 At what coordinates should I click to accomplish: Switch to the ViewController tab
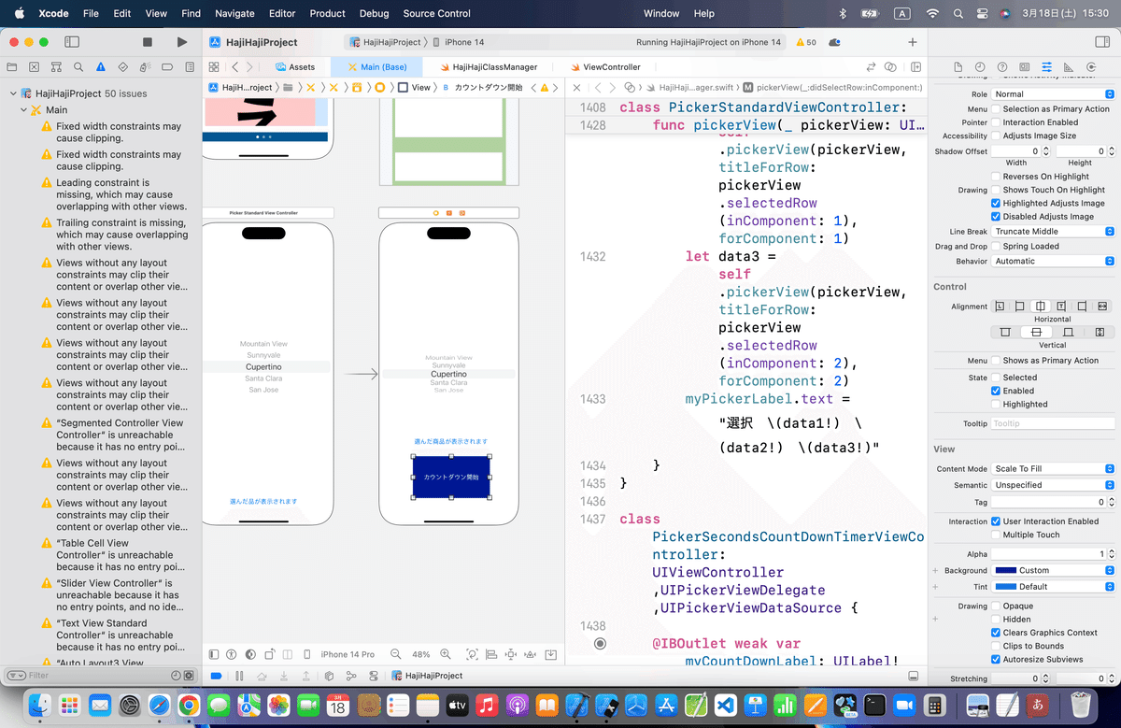click(605, 67)
